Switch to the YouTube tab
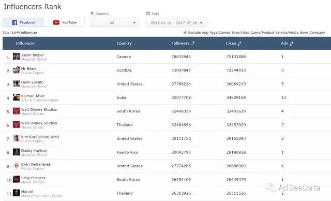331x201 pixels. click(x=64, y=22)
